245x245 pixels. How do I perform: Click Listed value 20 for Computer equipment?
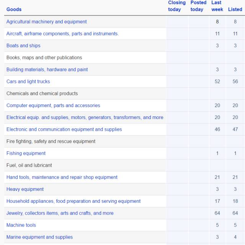(235, 106)
